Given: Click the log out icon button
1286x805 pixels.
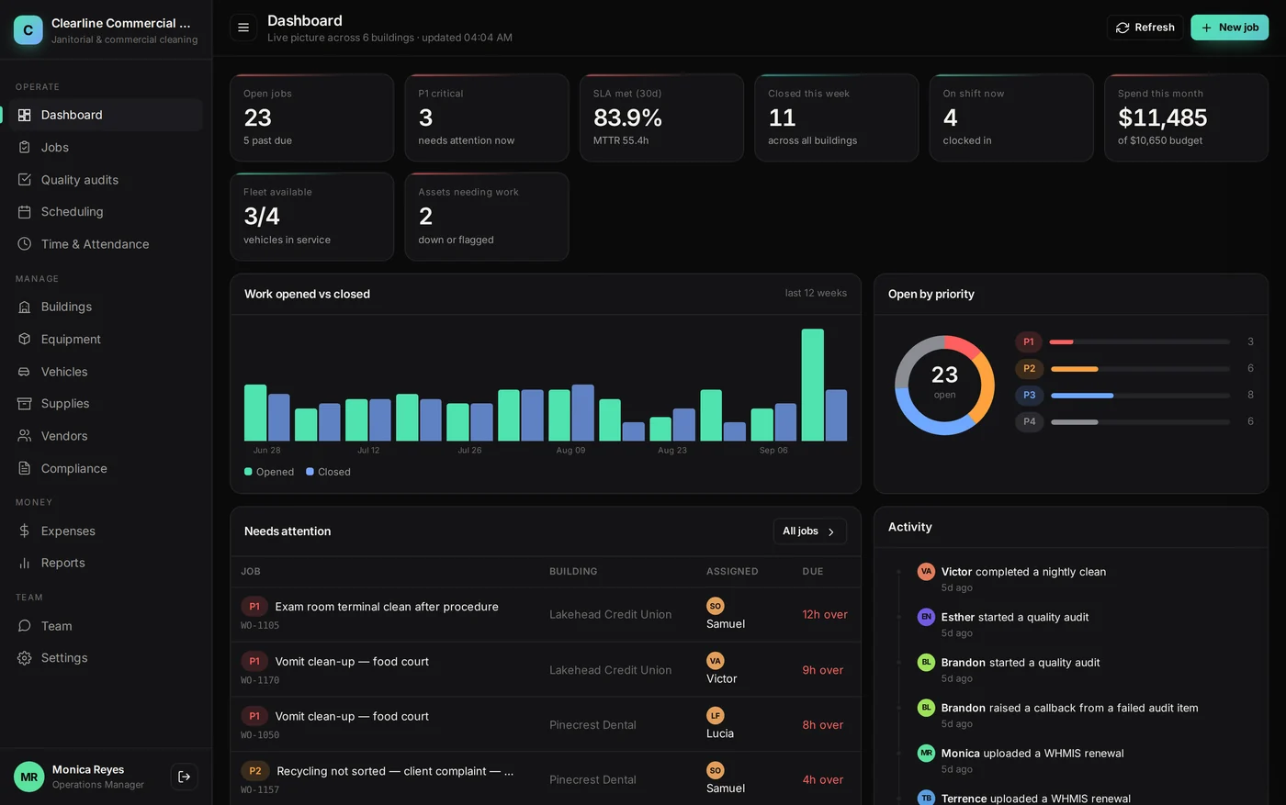Looking at the screenshot, I should pyautogui.click(x=185, y=777).
